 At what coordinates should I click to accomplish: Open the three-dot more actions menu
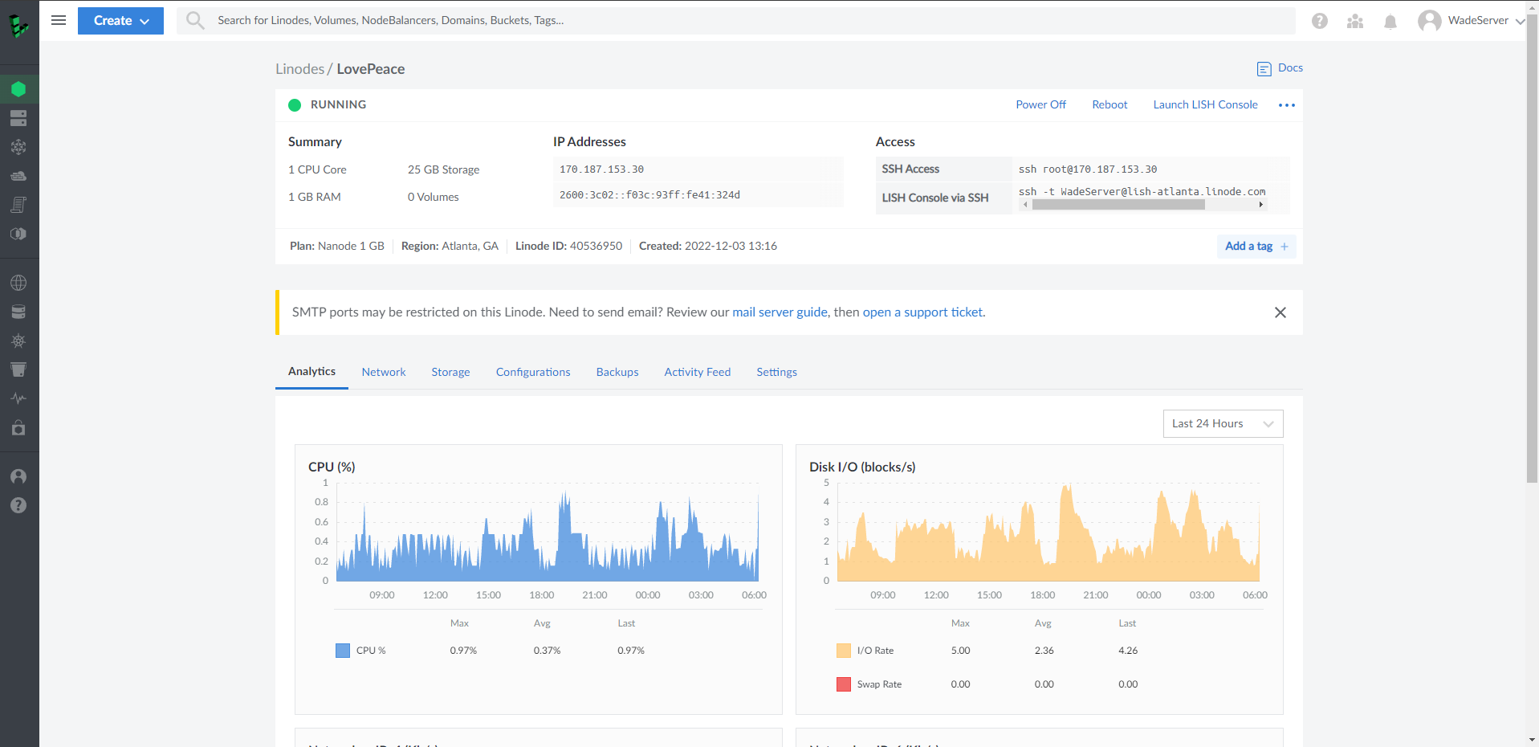coord(1287,105)
